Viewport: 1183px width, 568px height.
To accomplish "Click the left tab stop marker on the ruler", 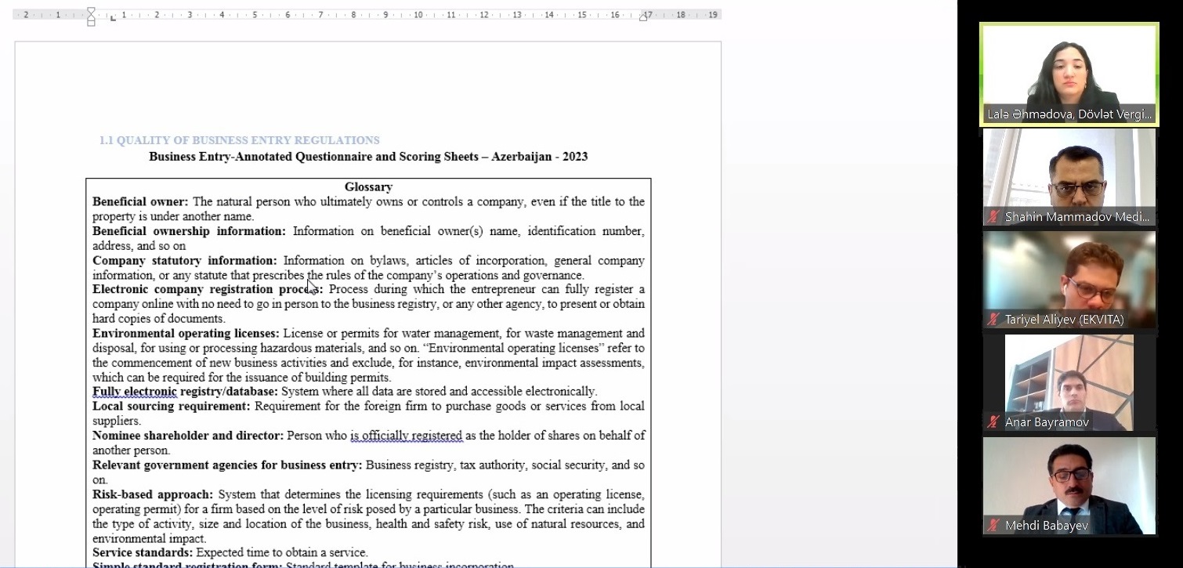I will [x=113, y=17].
